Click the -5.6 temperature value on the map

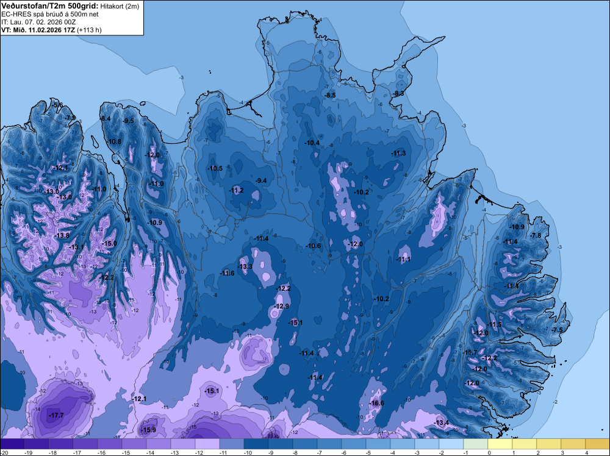tap(57, 105)
